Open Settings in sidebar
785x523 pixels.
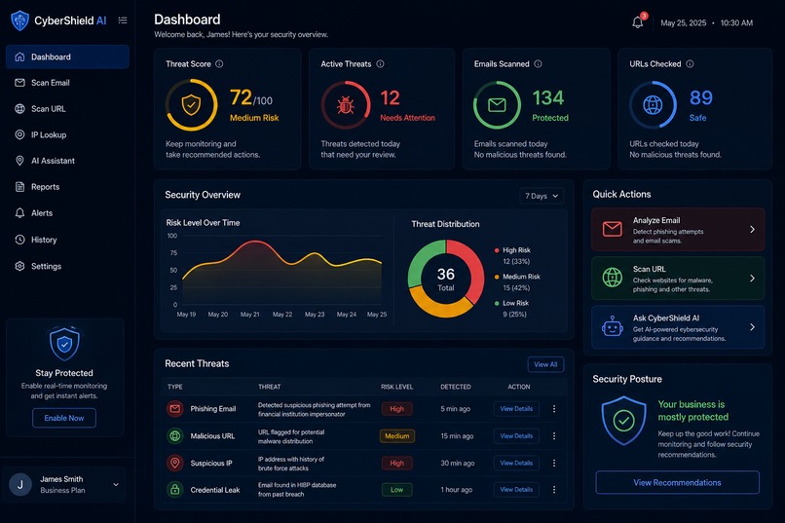coord(67,266)
